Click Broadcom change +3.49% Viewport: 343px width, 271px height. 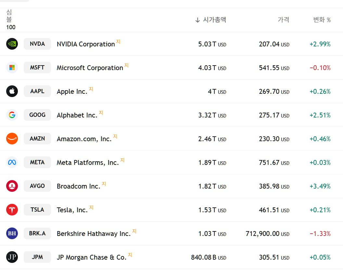(320, 186)
